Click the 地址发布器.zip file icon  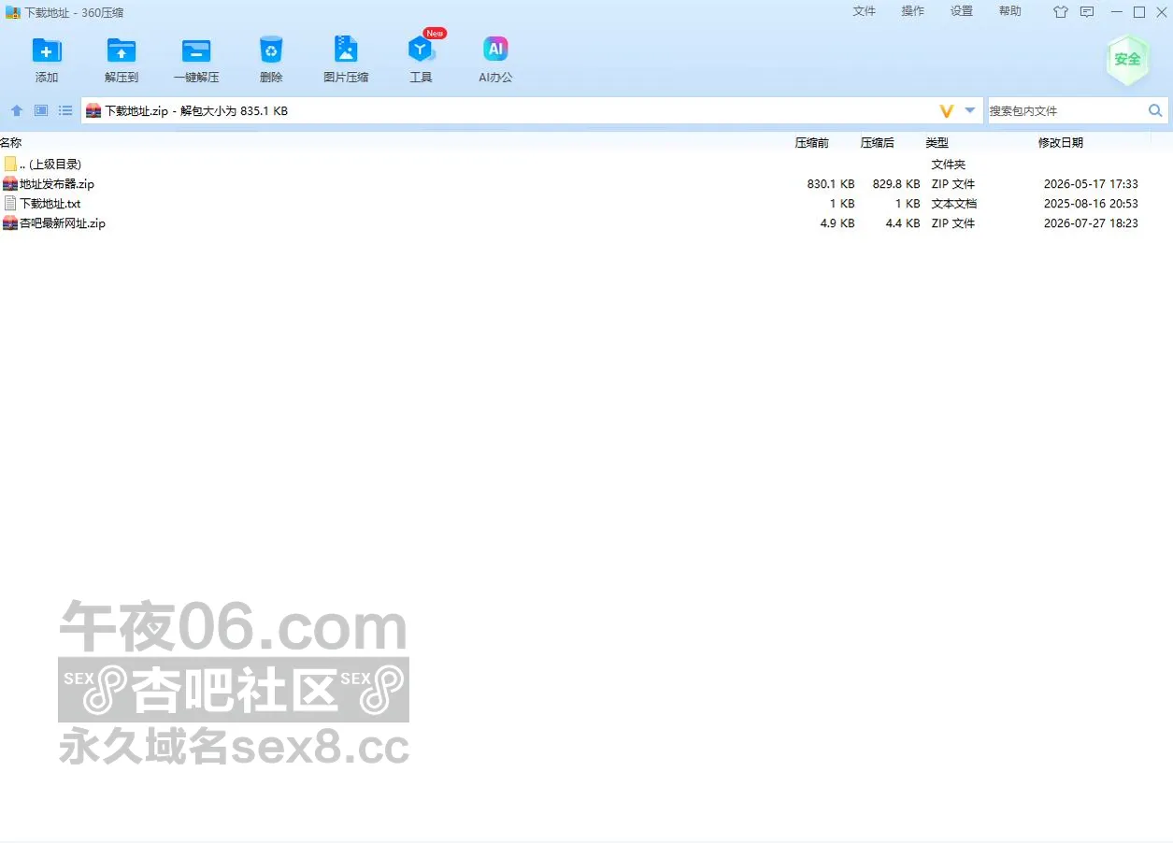point(10,184)
